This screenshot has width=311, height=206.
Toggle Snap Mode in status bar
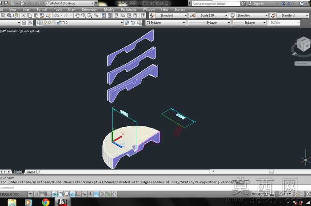point(36,194)
